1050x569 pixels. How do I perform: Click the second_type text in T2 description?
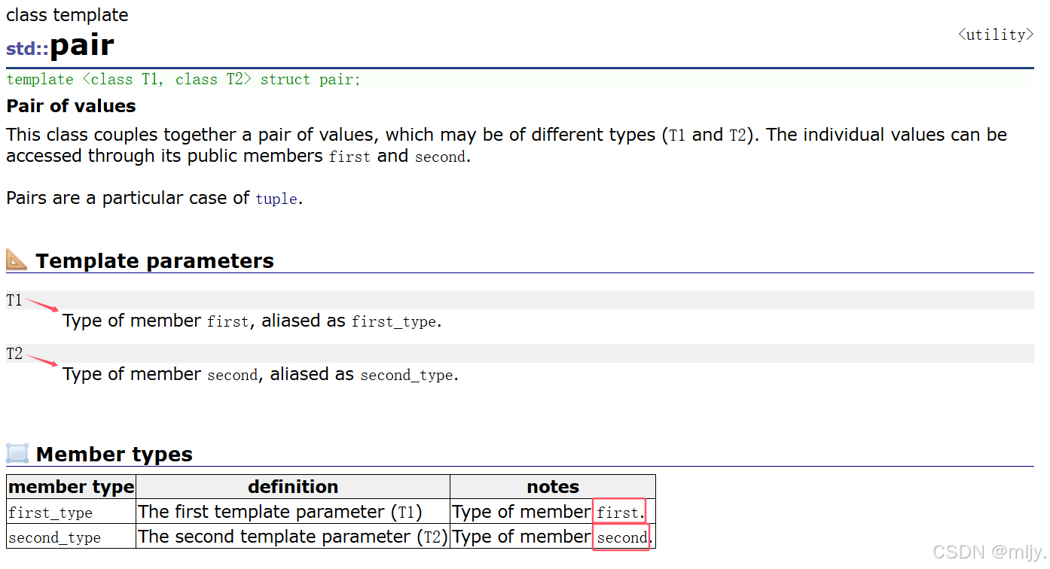pyautogui.click(x=407, y=375)
